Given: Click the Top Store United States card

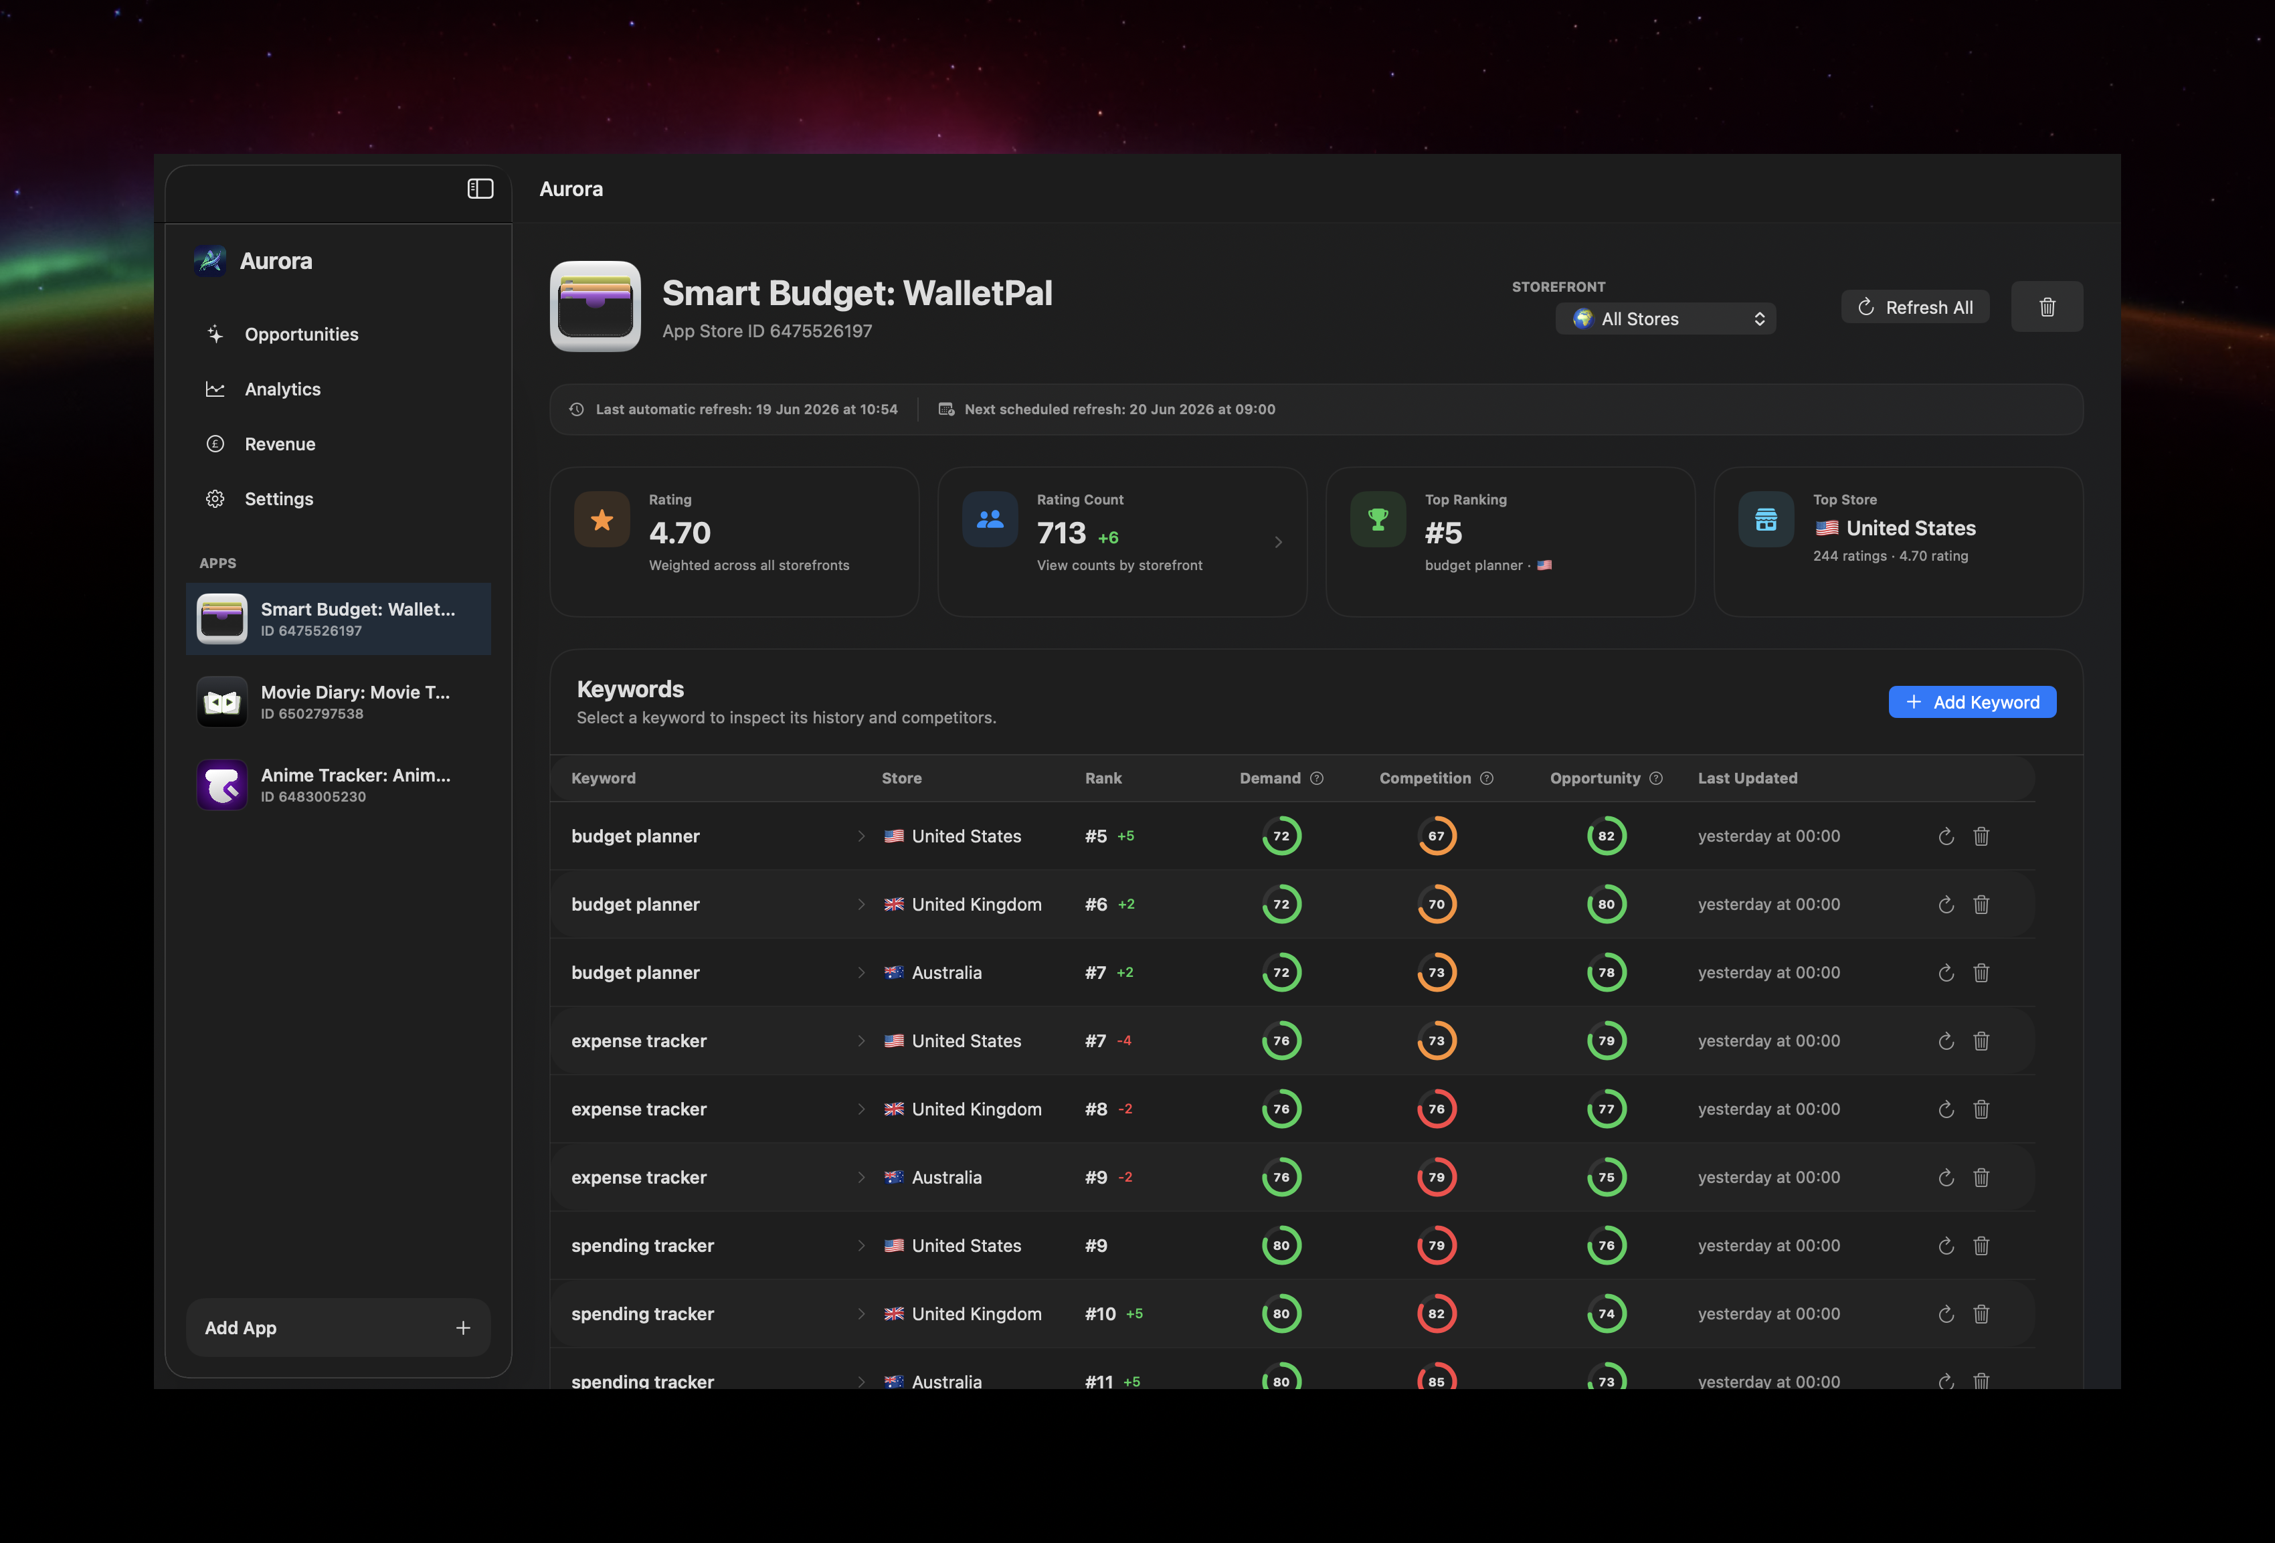Looking at the screenshot, I should tap(1898, 541).
